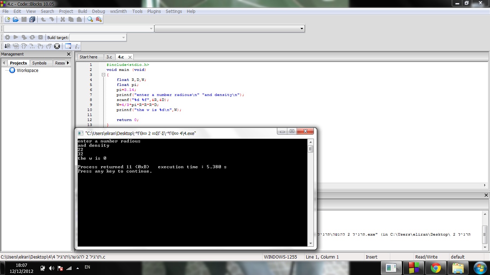Close the 4.c editor tab

point(130,57)
